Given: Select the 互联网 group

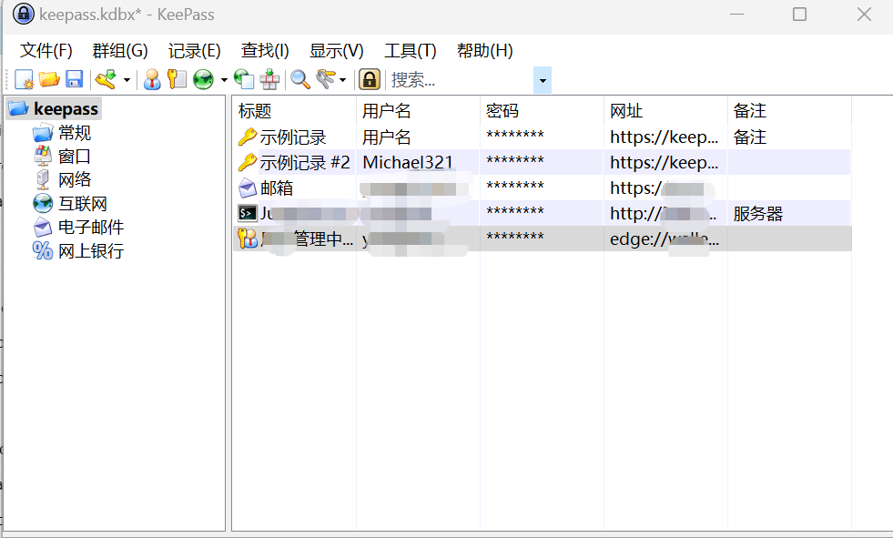Looking at the screenshot, I should [x=83, y=203].
